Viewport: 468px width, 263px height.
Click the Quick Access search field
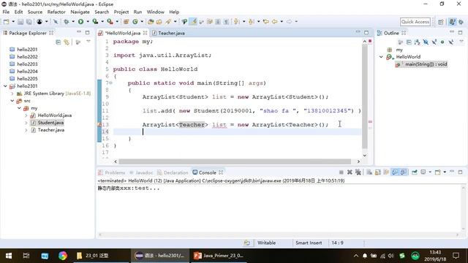[415, 22]
